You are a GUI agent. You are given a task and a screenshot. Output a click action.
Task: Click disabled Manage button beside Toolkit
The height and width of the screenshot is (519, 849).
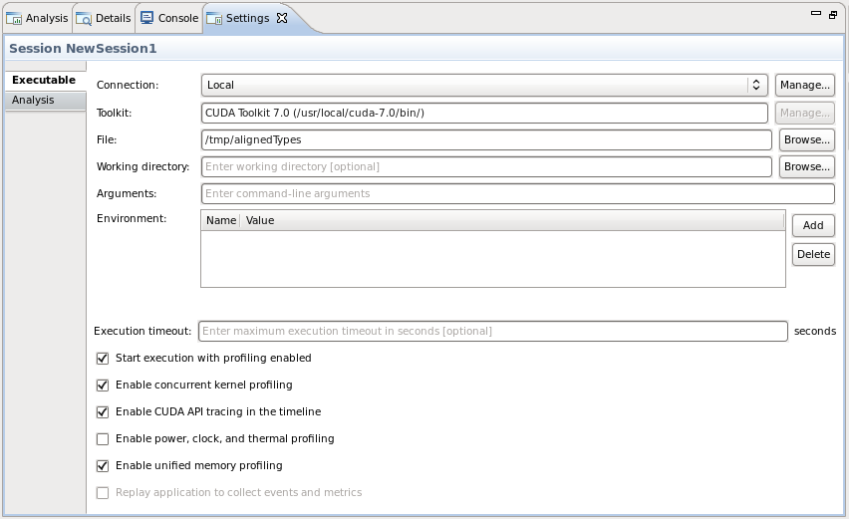[x=804, y=114]
